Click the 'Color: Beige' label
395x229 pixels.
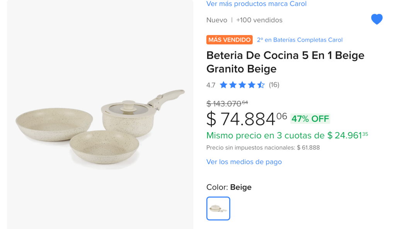click(x=229, y=187)
